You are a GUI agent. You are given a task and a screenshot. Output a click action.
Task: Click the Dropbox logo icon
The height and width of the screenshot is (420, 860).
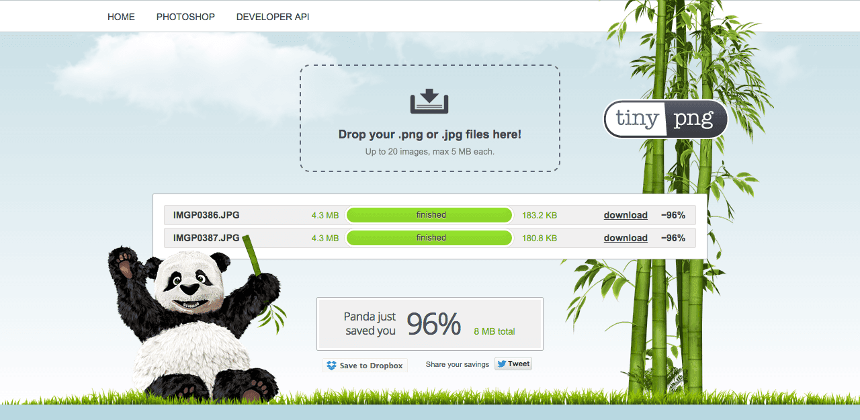(x=331, y=366)
